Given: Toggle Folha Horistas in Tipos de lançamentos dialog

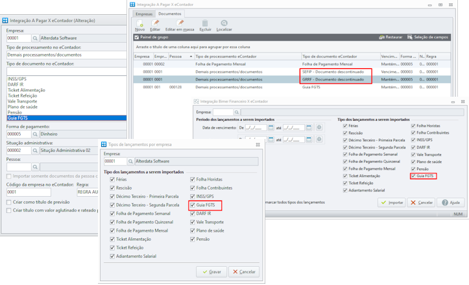Looking at the screenshot, I should (x=193, y=179).
